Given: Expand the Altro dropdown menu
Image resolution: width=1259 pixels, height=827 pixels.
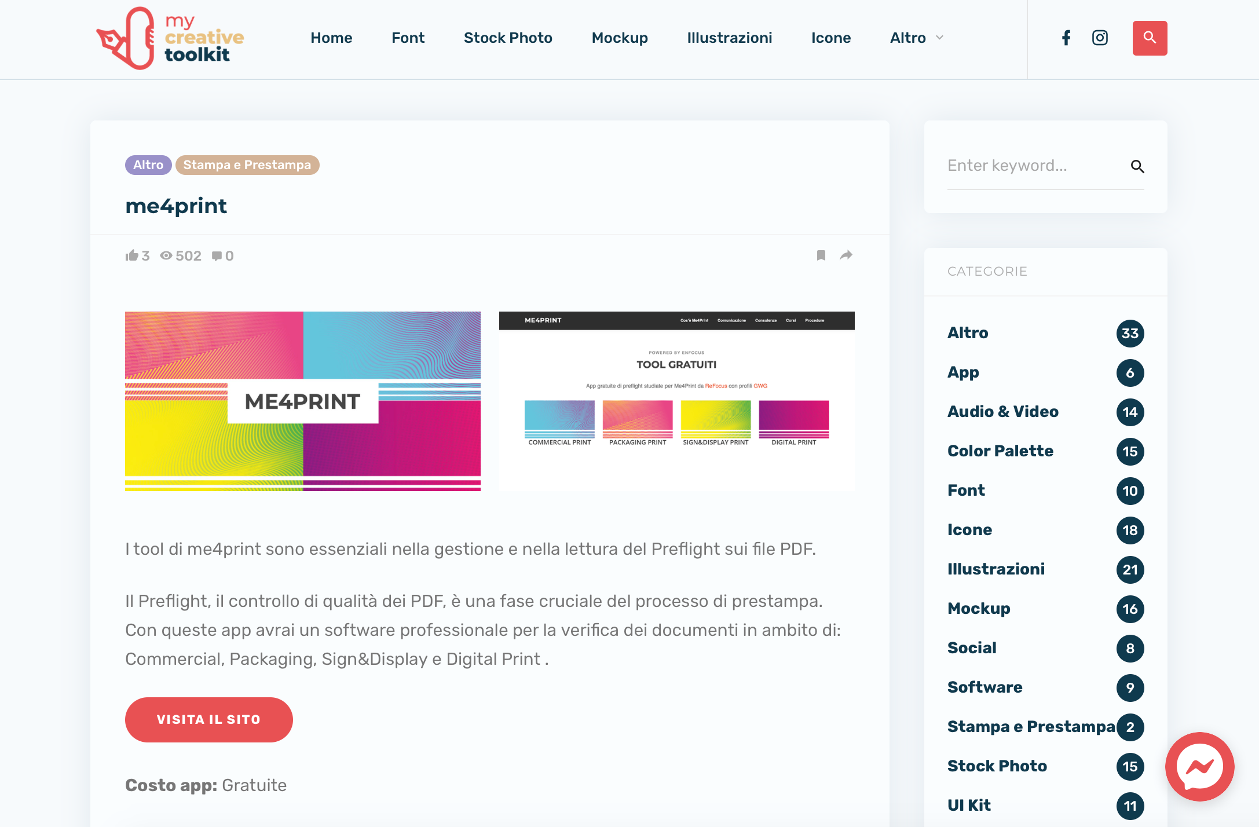Looking at the screenshot, I should pos(916,38).
